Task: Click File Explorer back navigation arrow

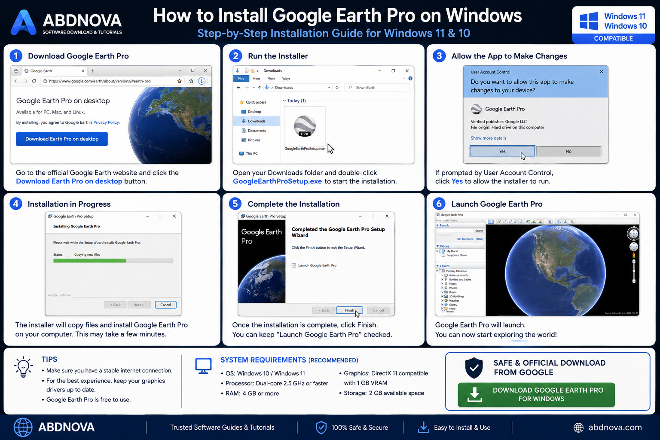Action: [x=238, y=87]
